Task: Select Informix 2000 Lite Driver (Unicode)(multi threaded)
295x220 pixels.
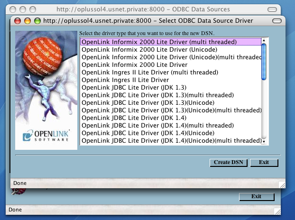Action: click(171, 57)
